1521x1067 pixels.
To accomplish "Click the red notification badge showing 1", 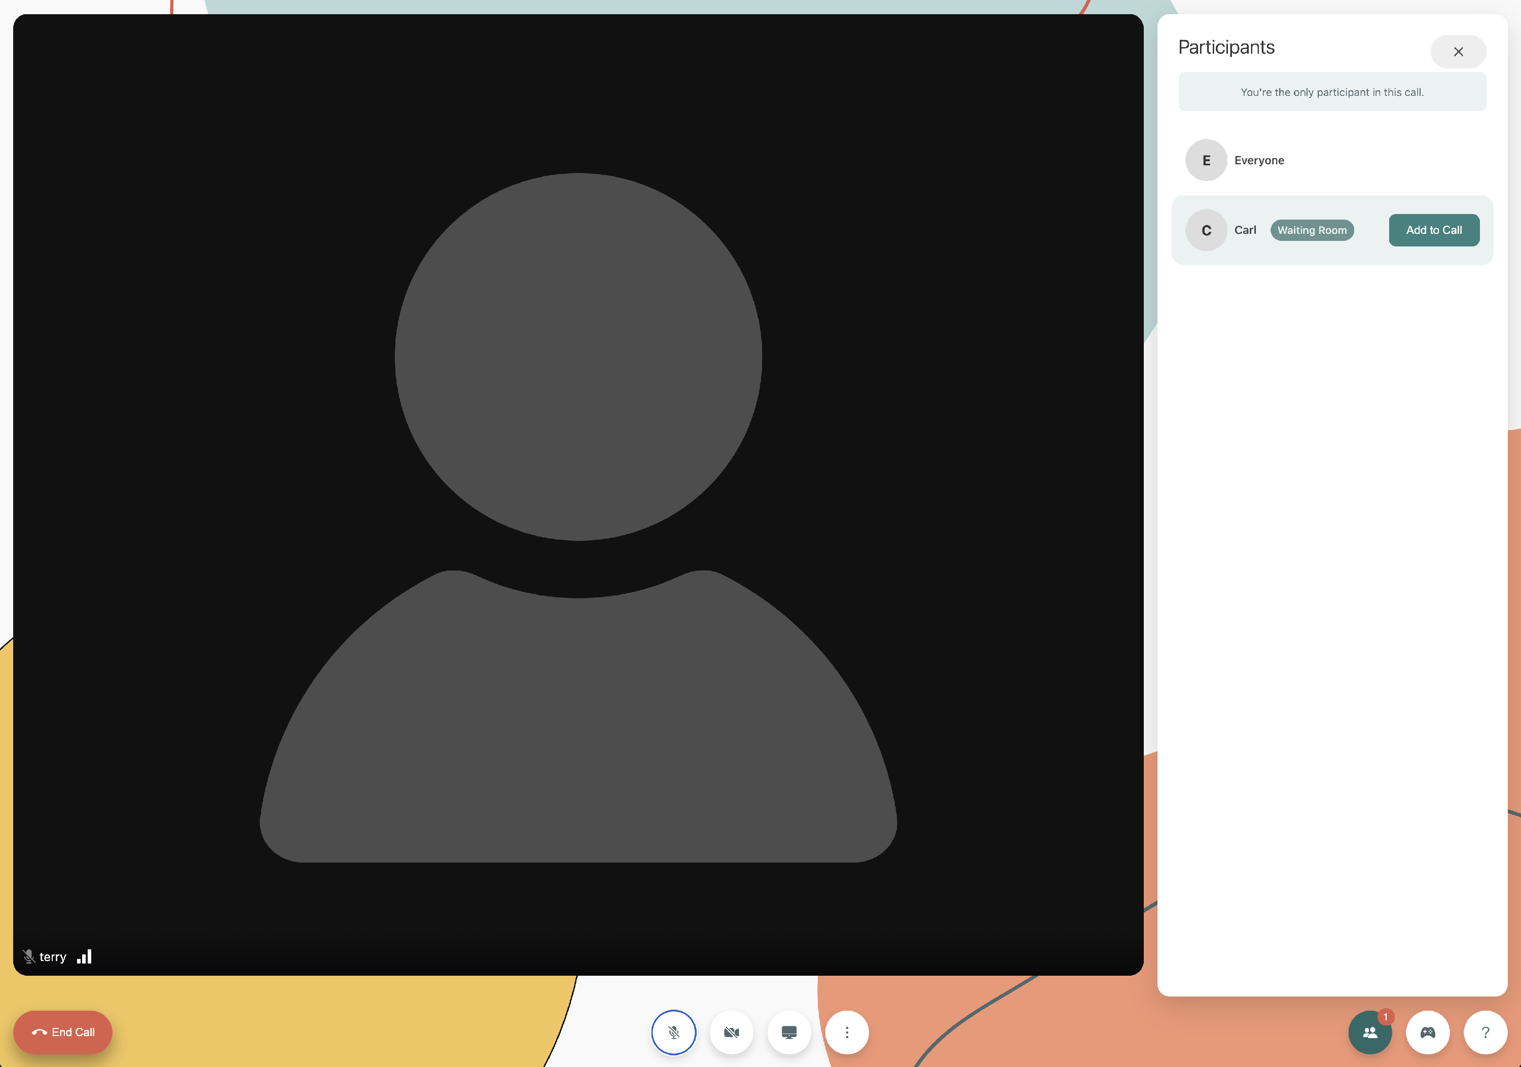I will [1385, 1017].
